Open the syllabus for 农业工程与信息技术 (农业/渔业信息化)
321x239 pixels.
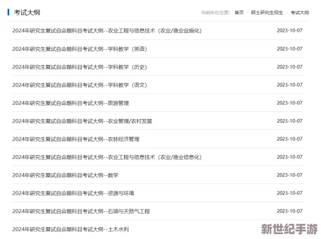[107, 157]
